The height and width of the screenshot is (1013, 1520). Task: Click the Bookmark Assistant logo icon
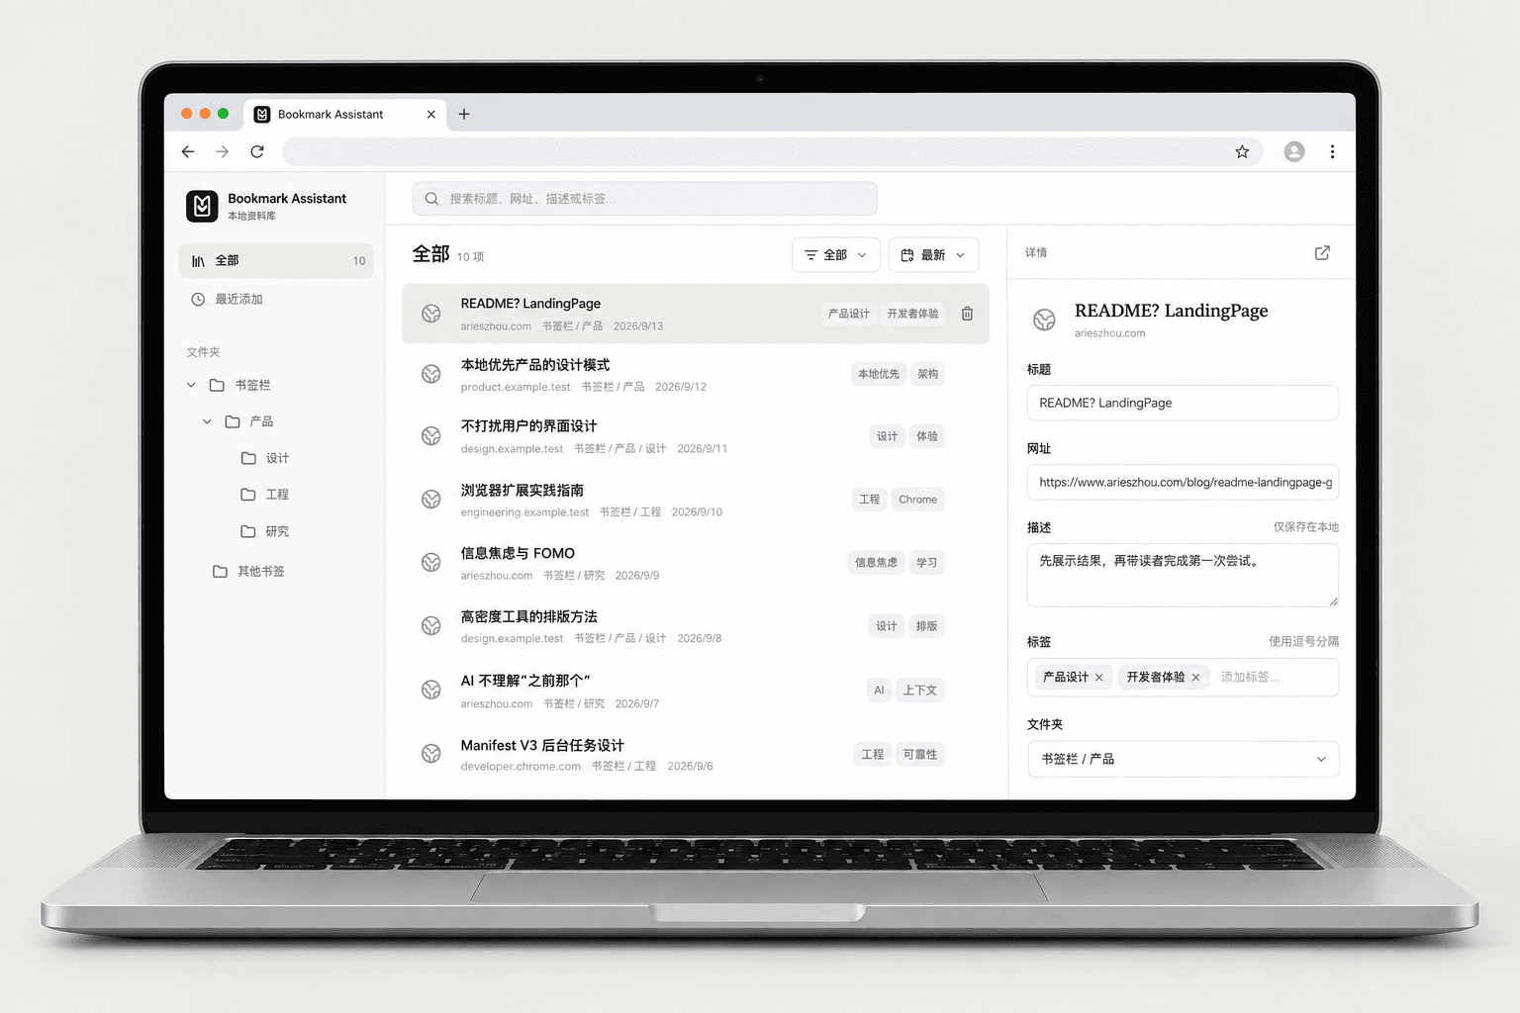pyautogui.click(x=202, y=206)
